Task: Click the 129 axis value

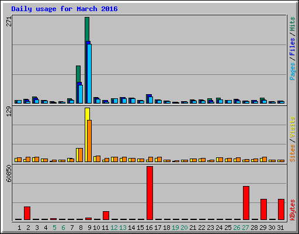Action: point(9,112)
